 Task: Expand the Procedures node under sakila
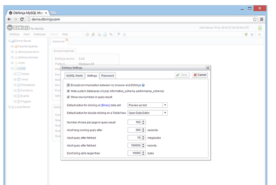click(x=15, y=85)
